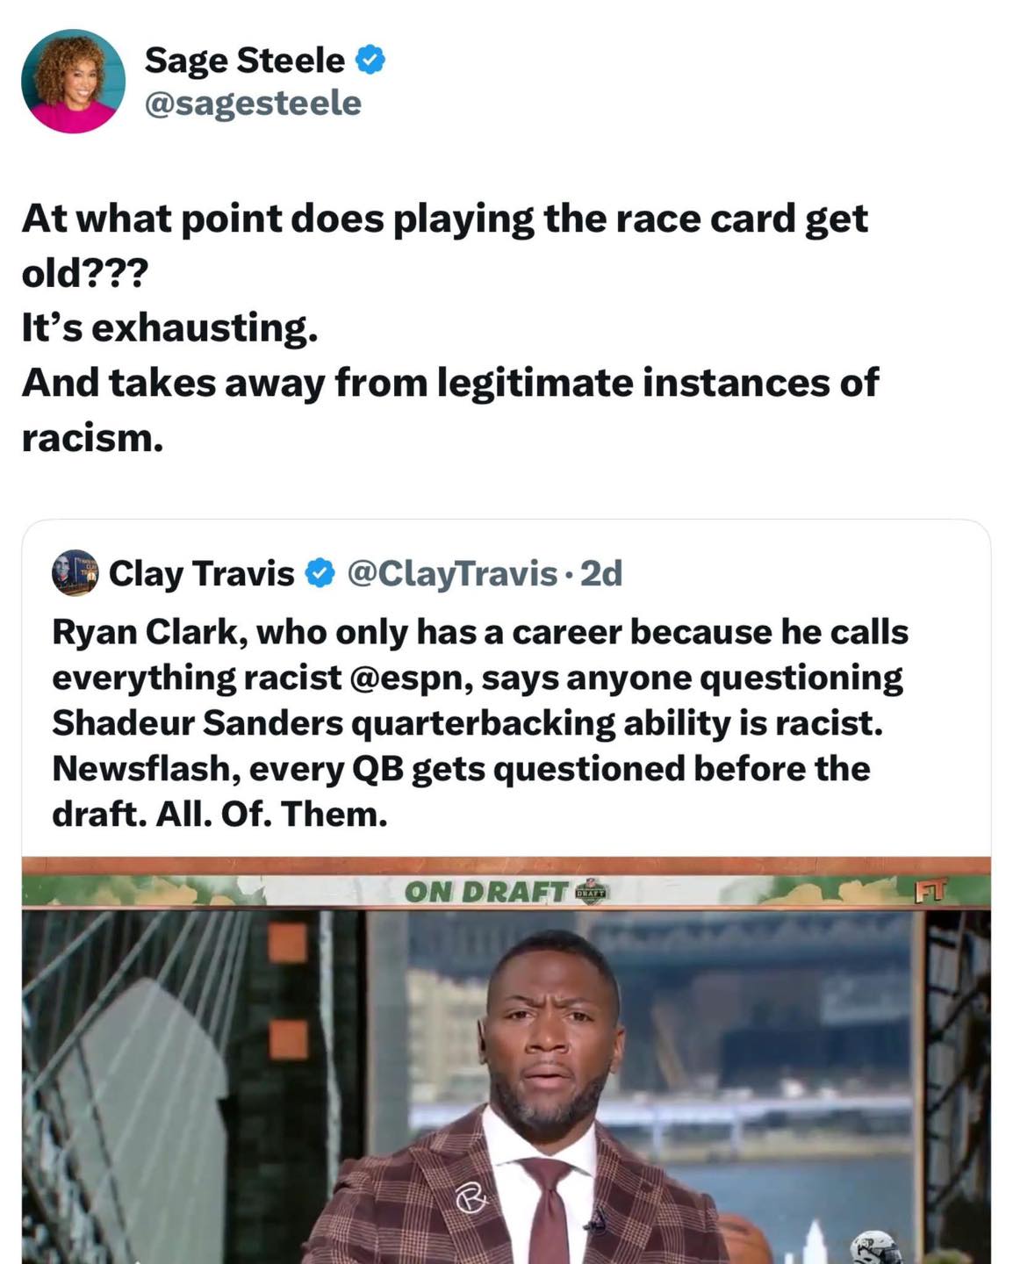Click the helmet at the video's bottom right
The width and height of the screenshot is (1013, 1264).
873,1247
